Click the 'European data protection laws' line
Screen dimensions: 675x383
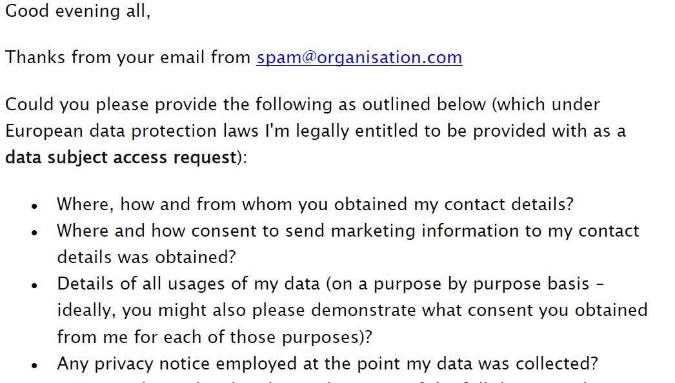[315, 132]
